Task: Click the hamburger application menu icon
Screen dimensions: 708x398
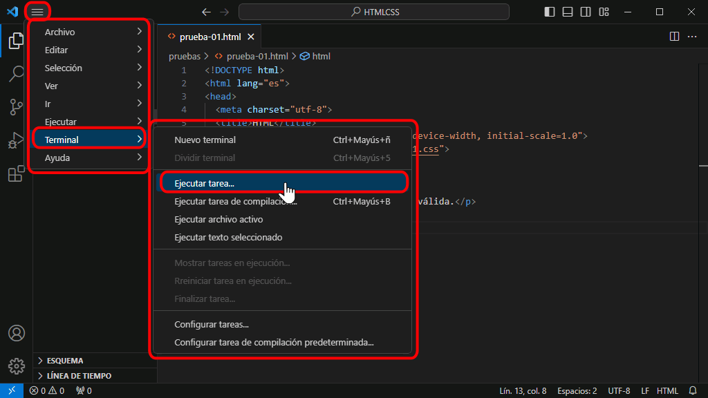Action: click(x=37, y=12)
